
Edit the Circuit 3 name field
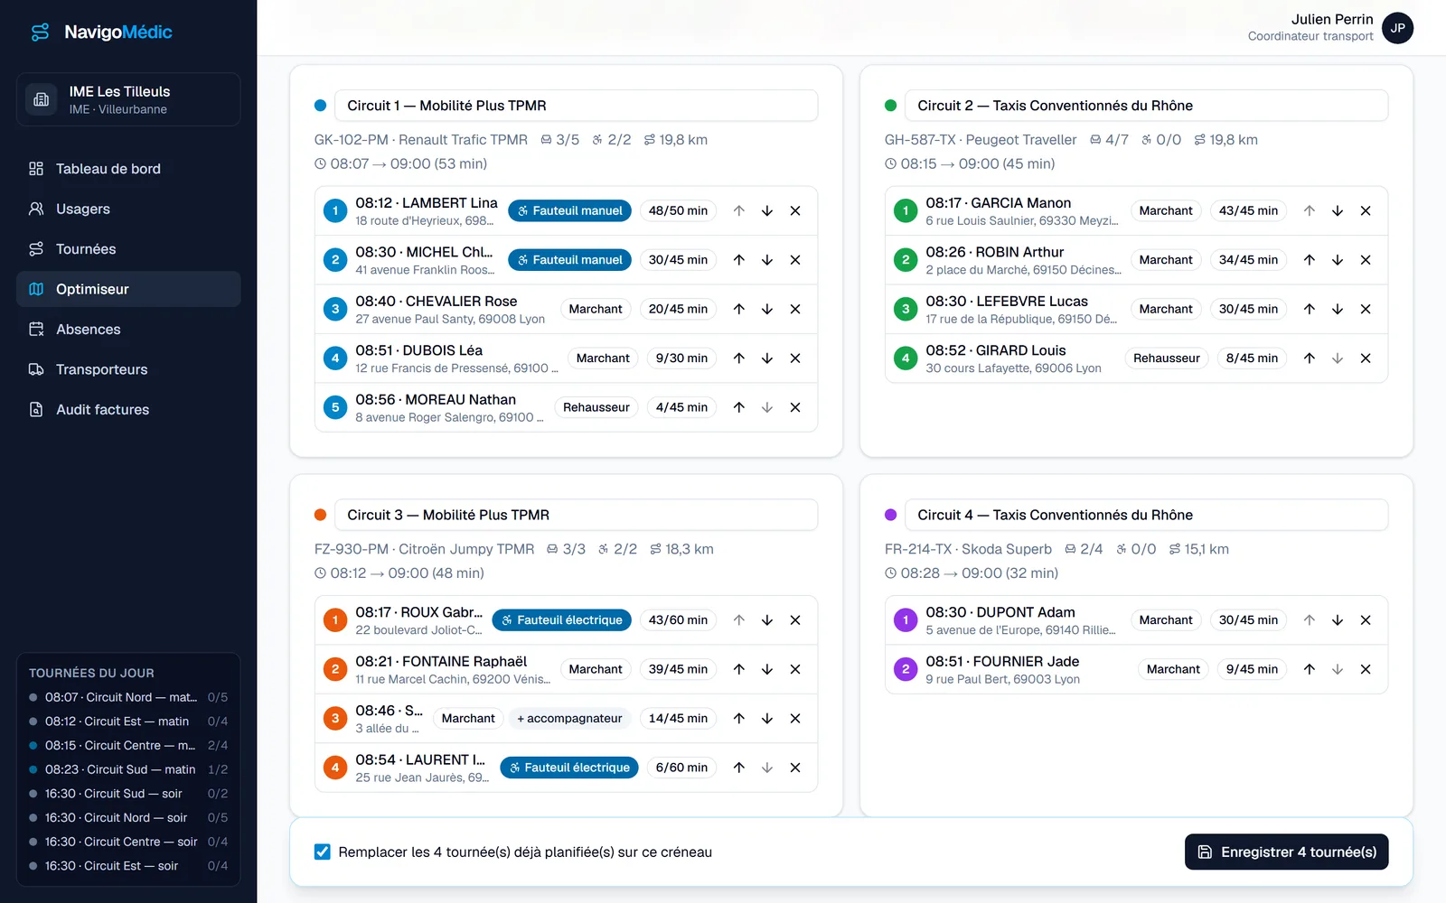pos(576,515)
